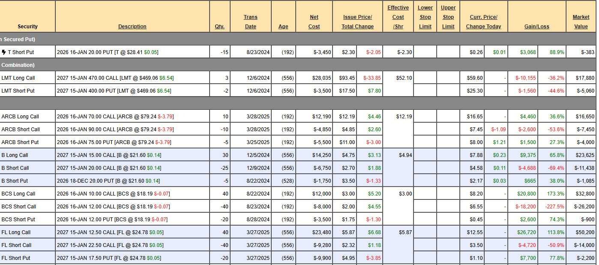Select the ARCB Short Call position
599x265 pixels.
coord(21,129)
